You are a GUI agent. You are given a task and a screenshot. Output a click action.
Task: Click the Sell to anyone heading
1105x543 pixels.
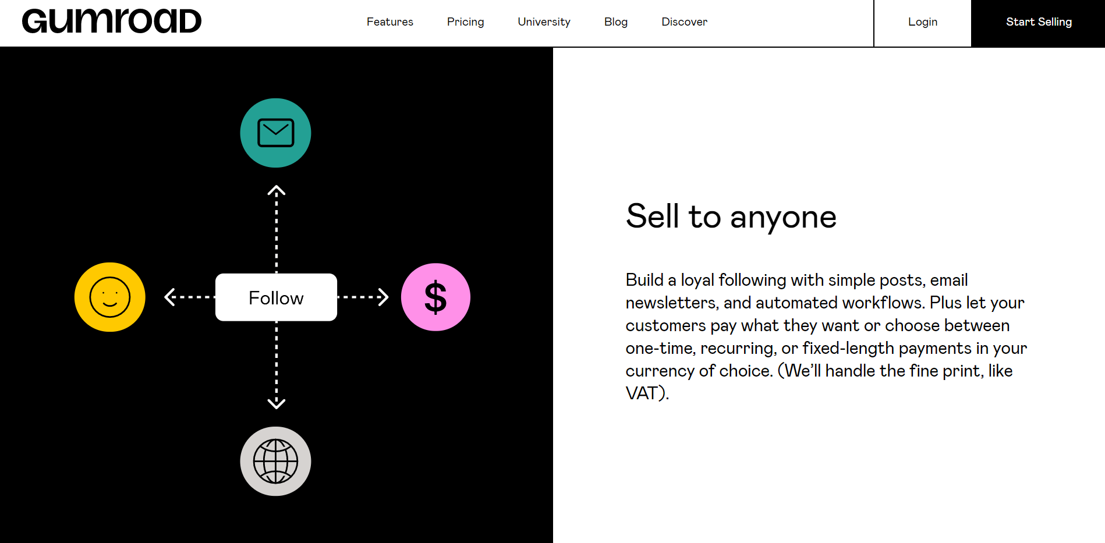731,217
